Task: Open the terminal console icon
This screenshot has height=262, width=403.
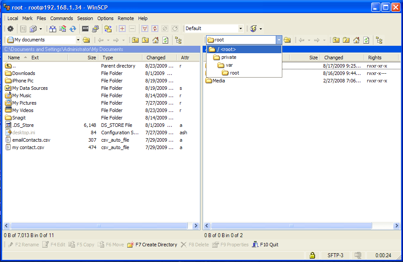Action: pos(85,28)
